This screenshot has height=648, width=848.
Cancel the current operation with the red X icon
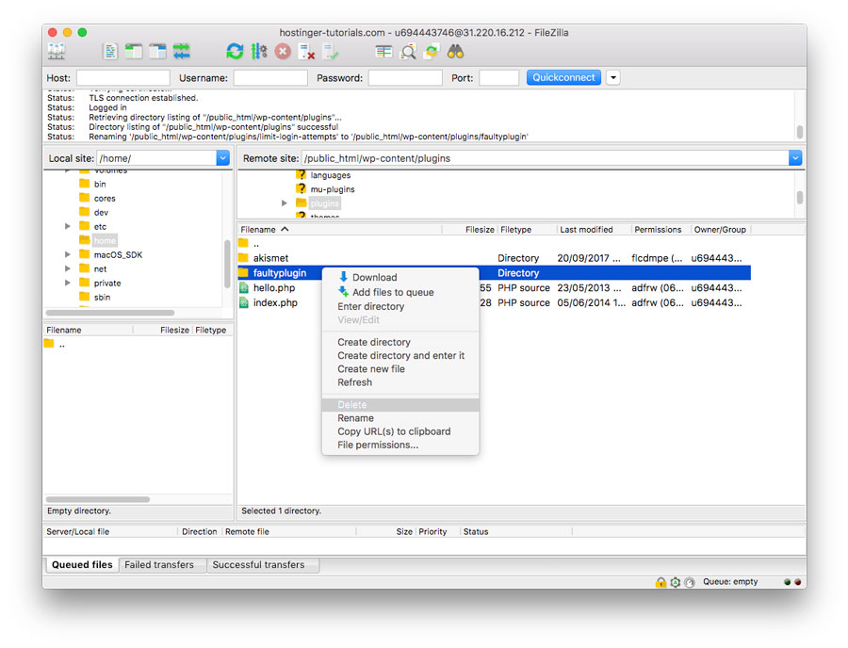point(283,52)
